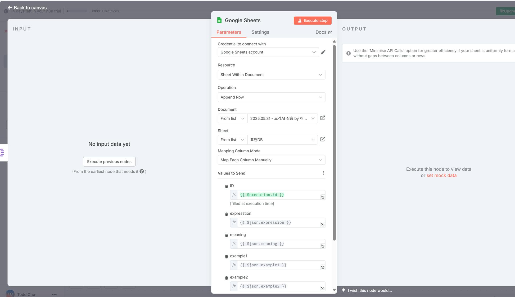Delete the example1 field with the trash icon
This screenshot has height=297, width=515.
click(226, 256)
